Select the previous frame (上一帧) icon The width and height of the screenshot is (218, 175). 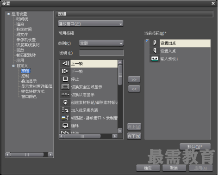[65, 63]
